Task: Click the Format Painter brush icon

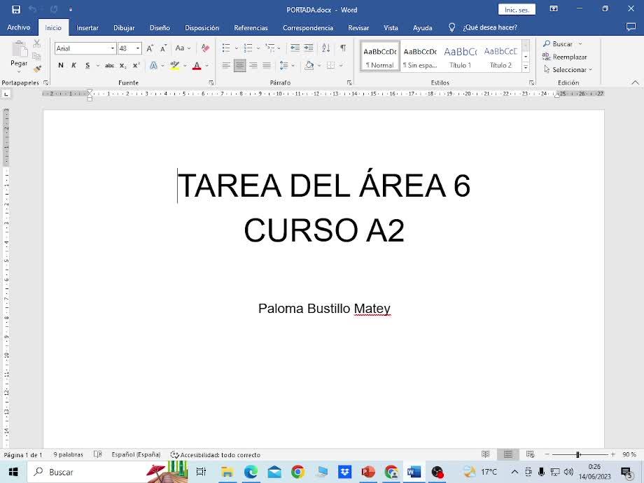Action: [37, 69]
